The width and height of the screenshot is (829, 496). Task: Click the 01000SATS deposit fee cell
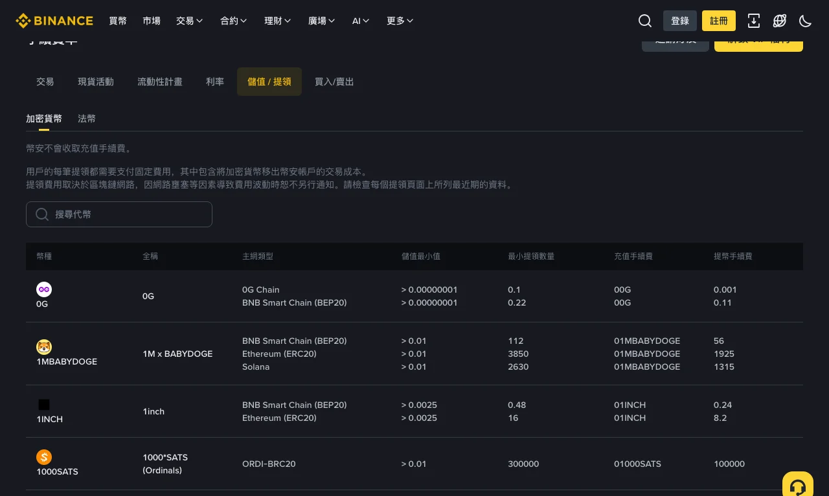(637, 464)
